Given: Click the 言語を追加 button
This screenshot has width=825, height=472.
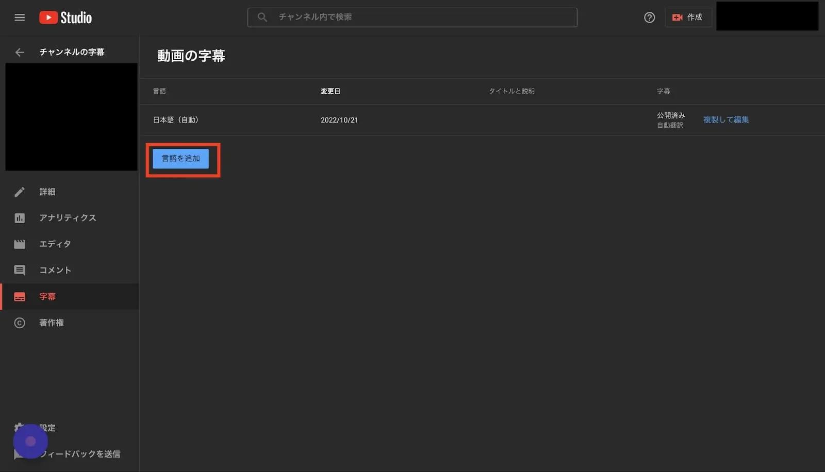Looking at the screenshot, I should click(x=180, y=159).
